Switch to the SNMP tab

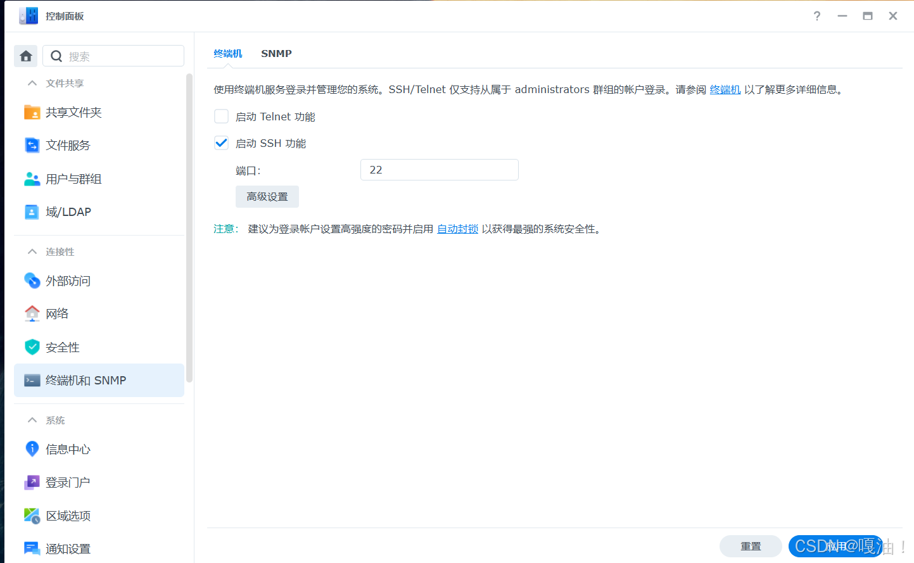tap(276, 54)
